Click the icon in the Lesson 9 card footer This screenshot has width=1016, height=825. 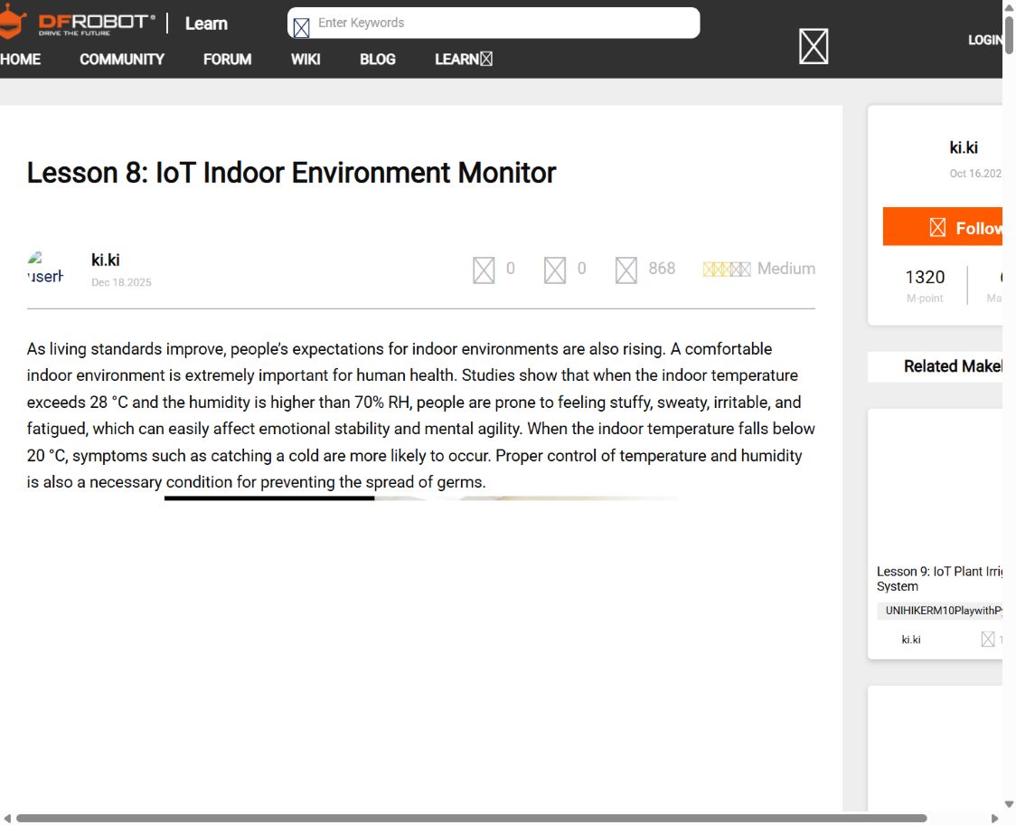coord(987,640)
